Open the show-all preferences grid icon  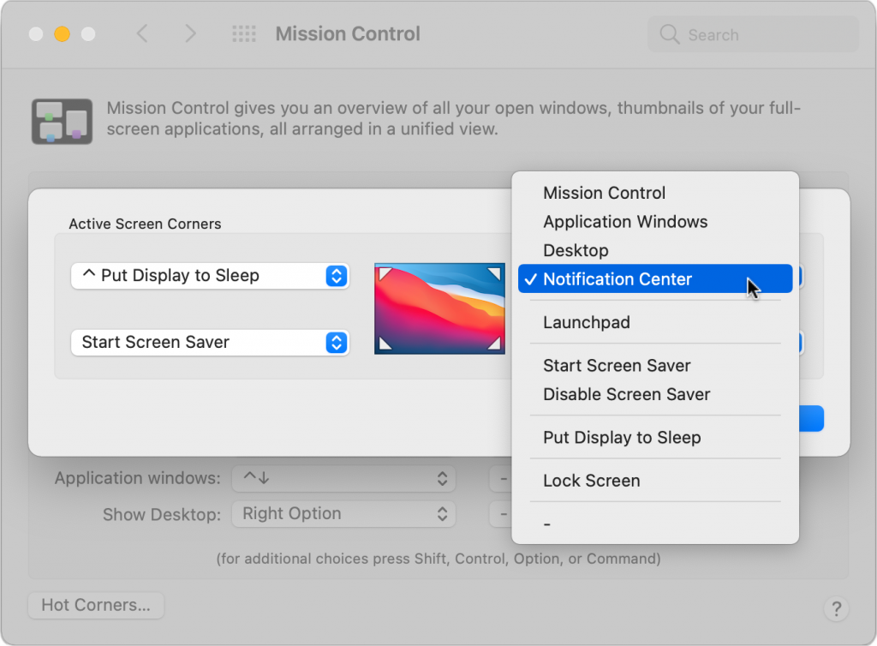pyautogui.click(x=244, y=33)
